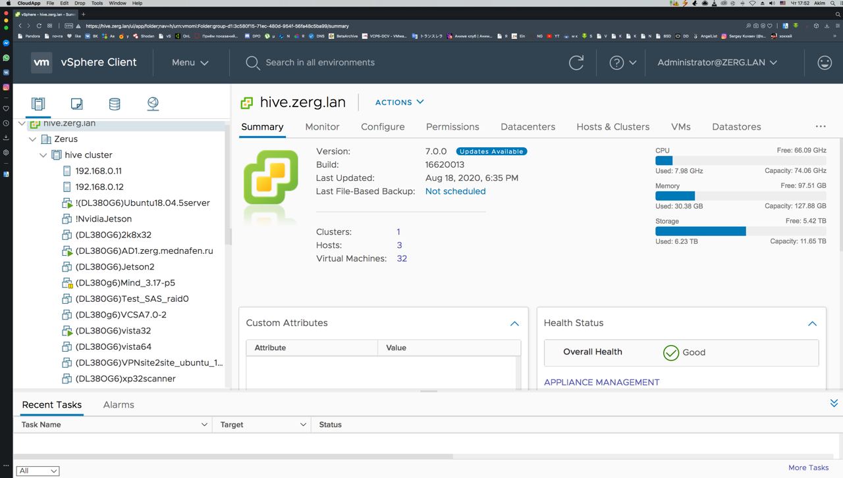Open the All tasks filter combo box
Viewport: 843px width, 478px height.
point(38,471)
